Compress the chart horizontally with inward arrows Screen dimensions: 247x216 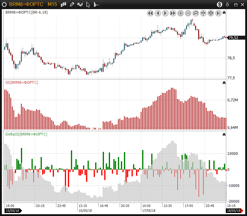click(203, 13)
